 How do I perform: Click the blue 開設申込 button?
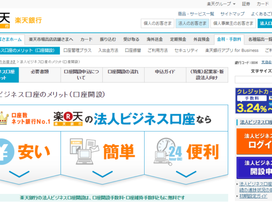254,168
